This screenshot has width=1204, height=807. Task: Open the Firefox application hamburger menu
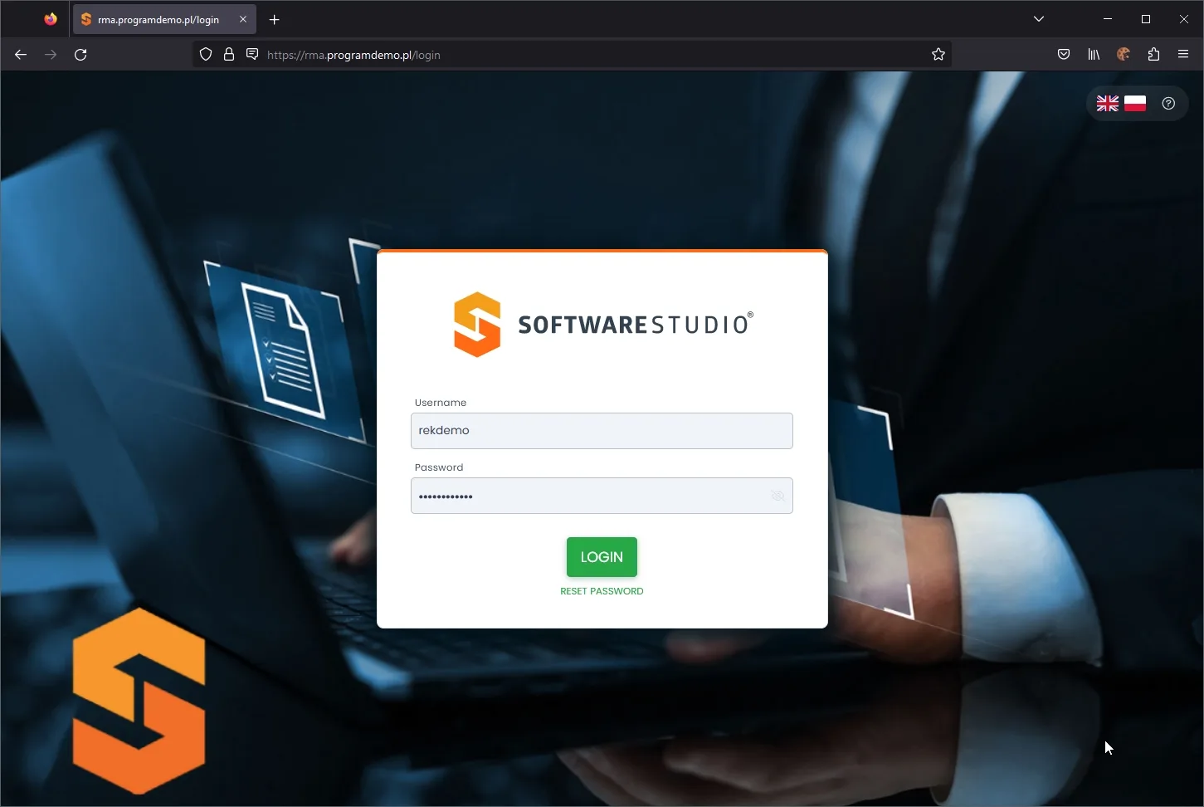[1183, 55]
